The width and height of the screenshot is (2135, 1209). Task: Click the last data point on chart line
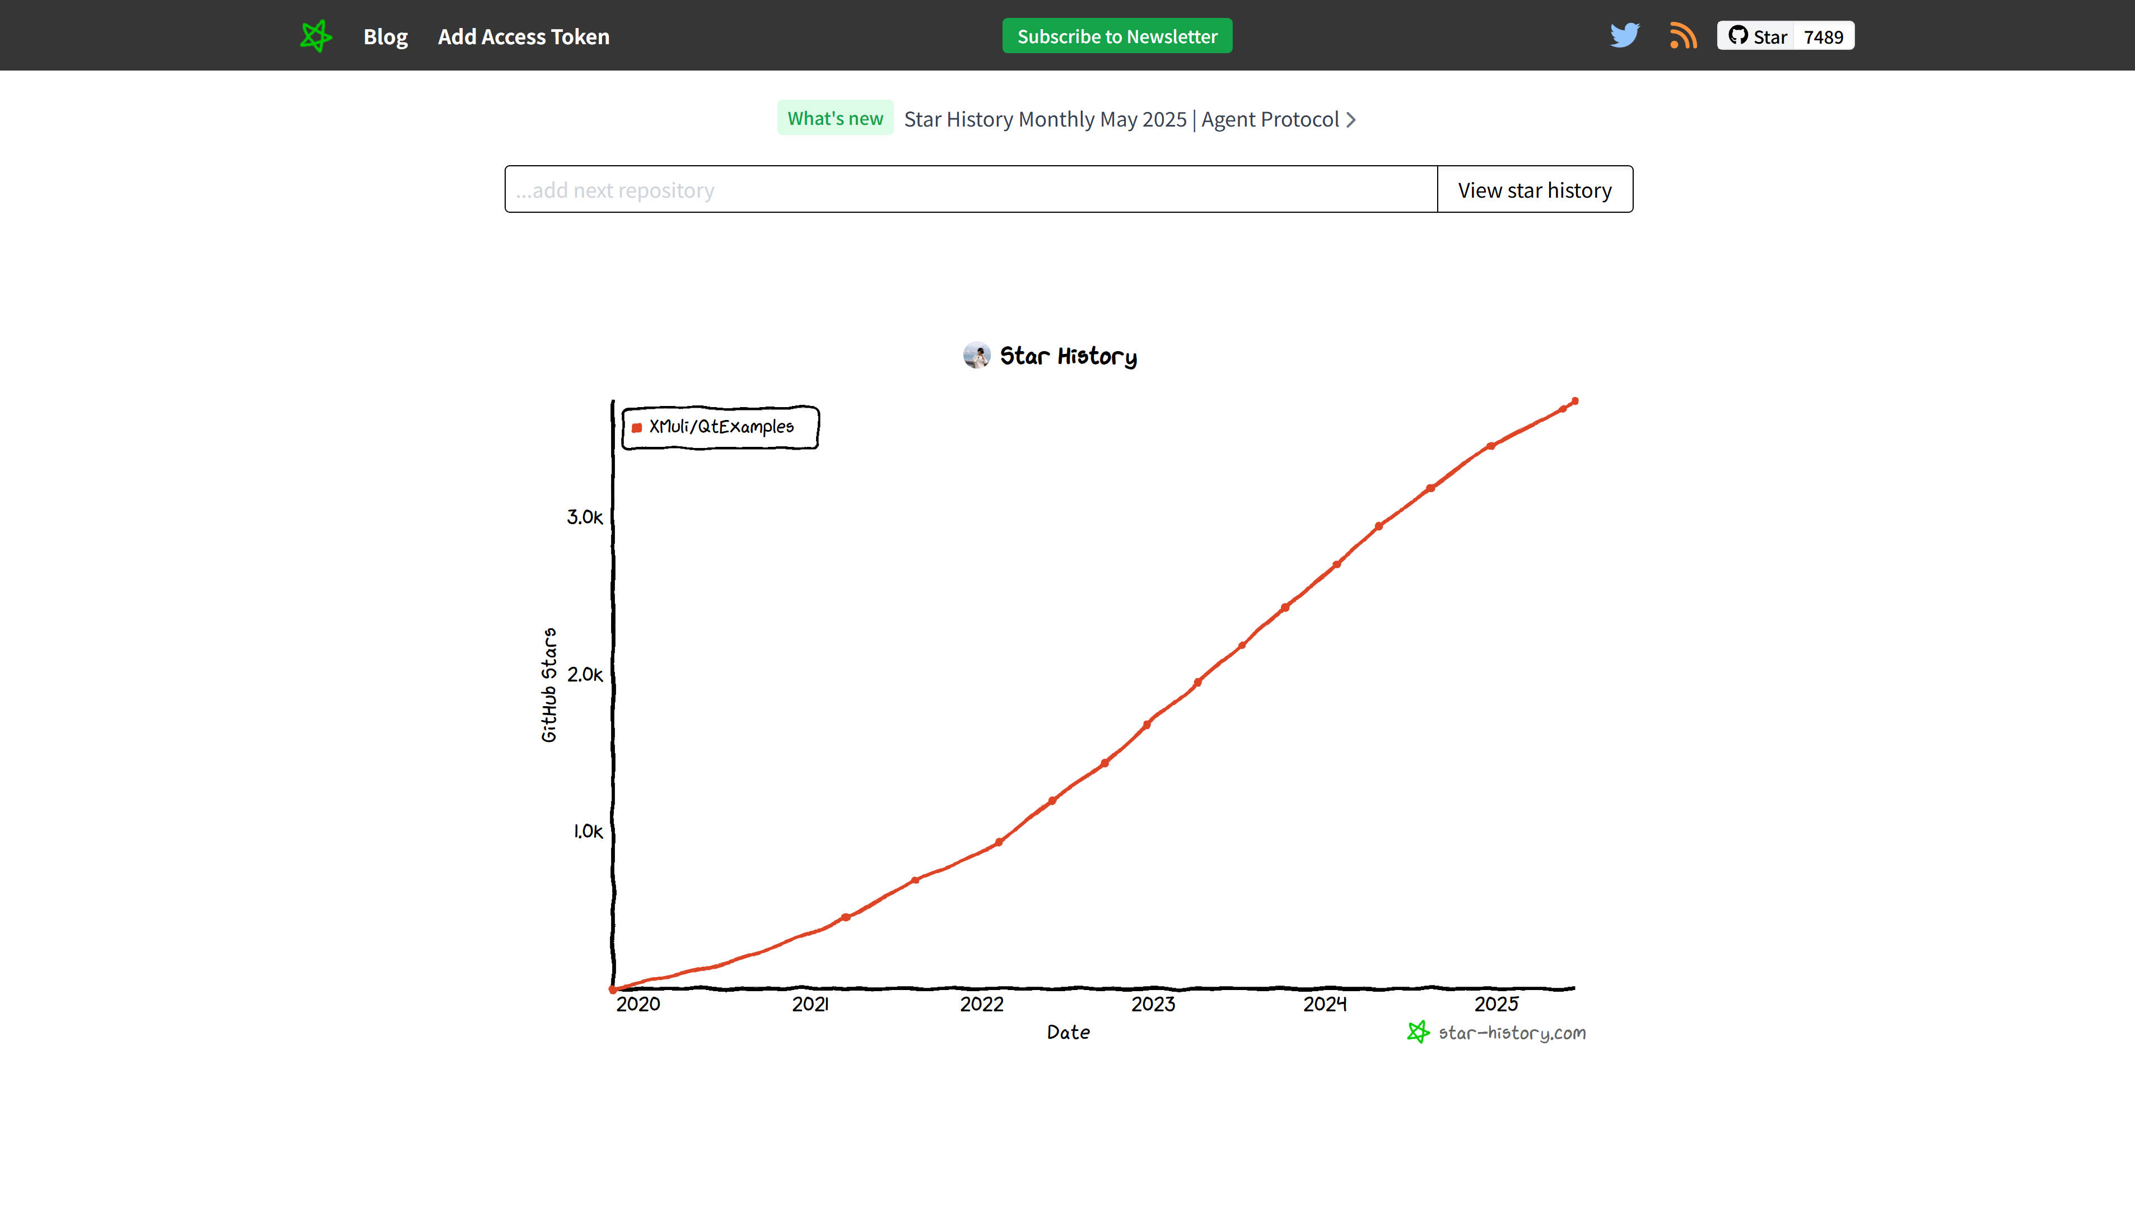point(1574,401)
